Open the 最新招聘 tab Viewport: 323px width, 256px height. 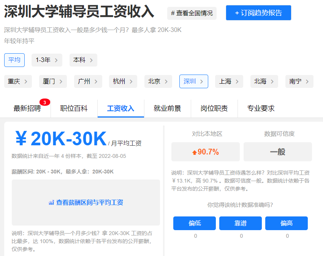[x=27, y=108]
